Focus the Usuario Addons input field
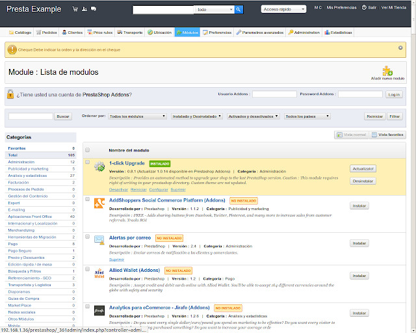 pos(274,94)
